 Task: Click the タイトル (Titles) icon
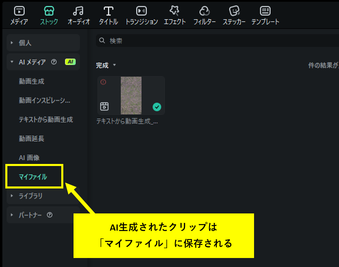pos(108,11)
